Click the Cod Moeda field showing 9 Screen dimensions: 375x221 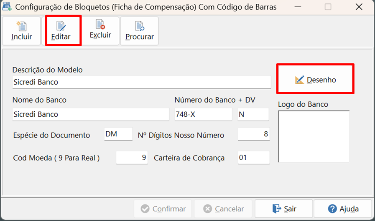132,158
